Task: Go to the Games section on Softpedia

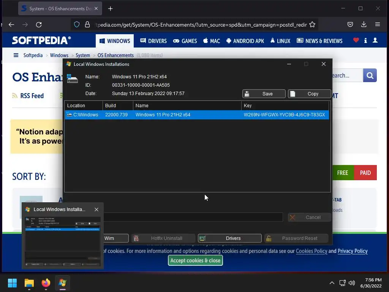Action: tap(185, 41)
